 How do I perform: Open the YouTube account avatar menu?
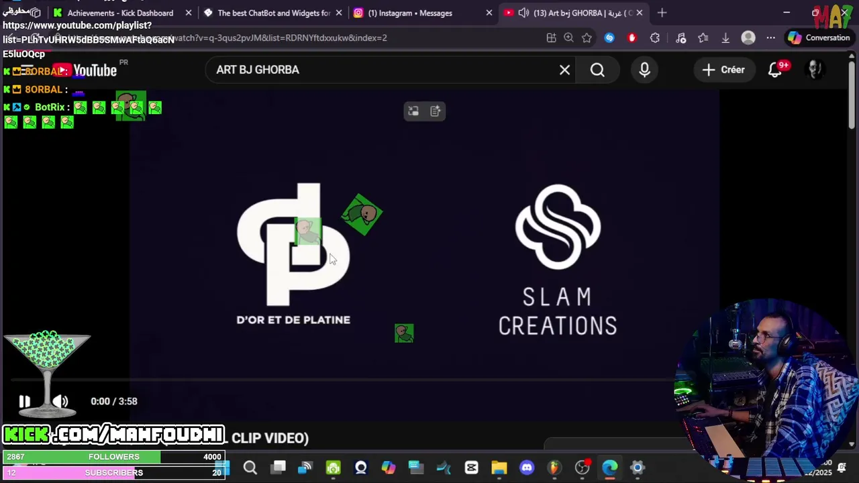click(815, 70)
